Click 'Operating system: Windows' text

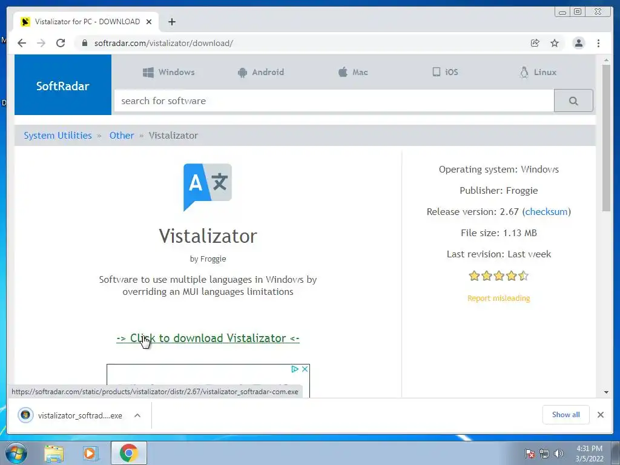point(499,170)
